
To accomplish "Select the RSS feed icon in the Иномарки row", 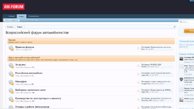I will [138, 83].
